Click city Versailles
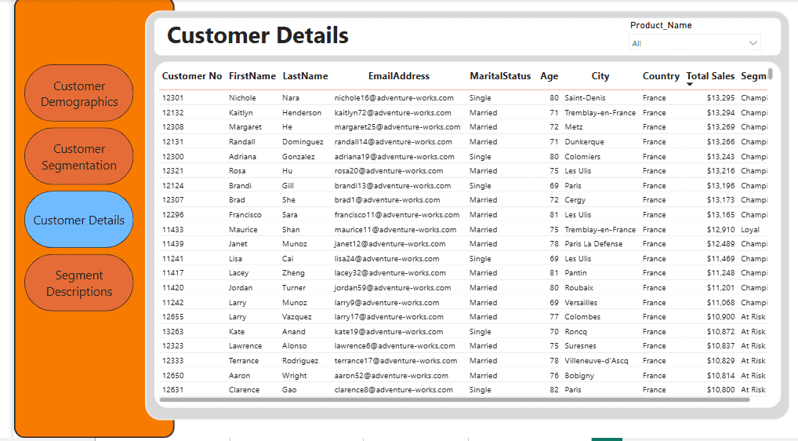Image resolution: width=798 pixels, height=441 pixels. tap(581, 302)
